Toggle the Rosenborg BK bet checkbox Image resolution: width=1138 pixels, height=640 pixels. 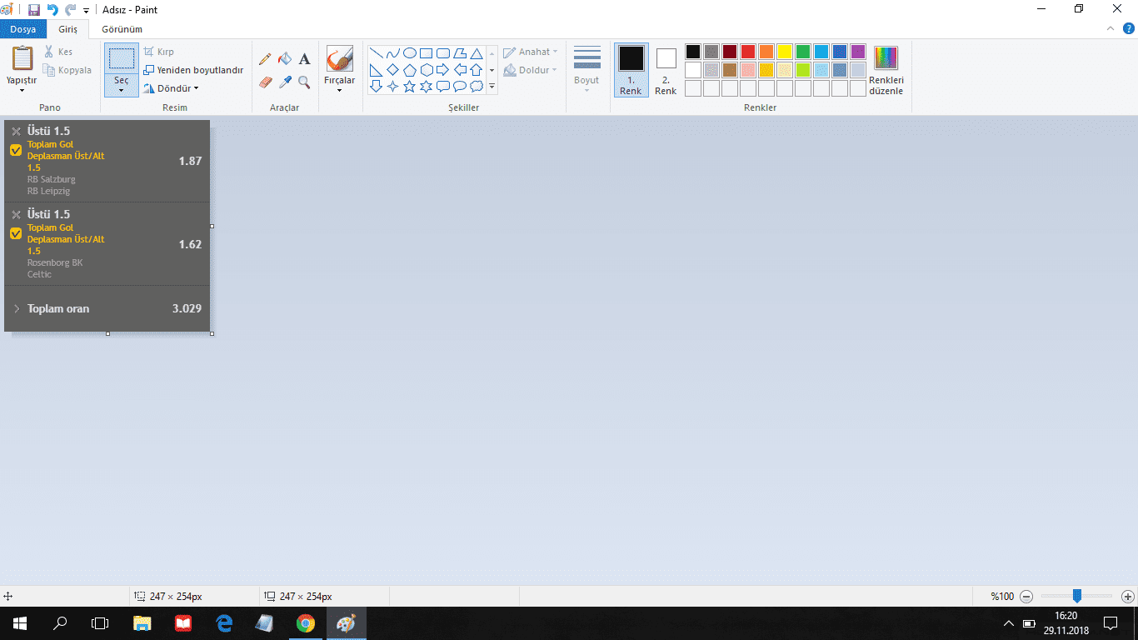coord(16,233)
